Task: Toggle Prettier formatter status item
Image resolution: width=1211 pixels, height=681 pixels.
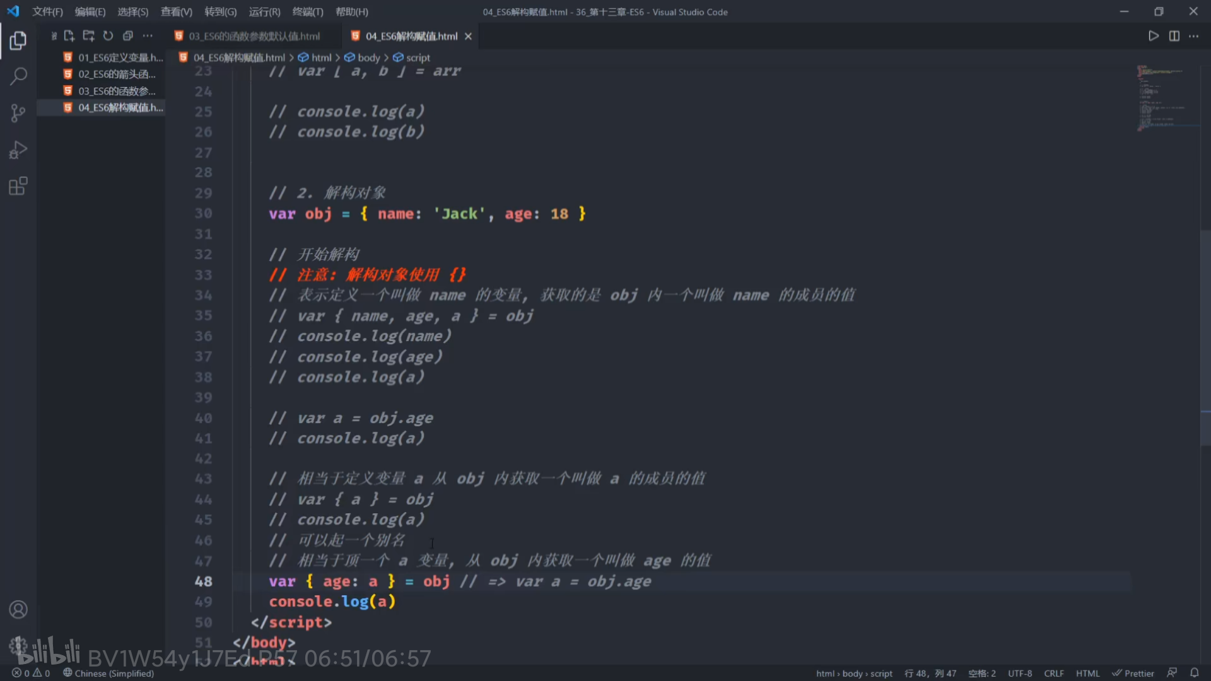Action: 1133,673
